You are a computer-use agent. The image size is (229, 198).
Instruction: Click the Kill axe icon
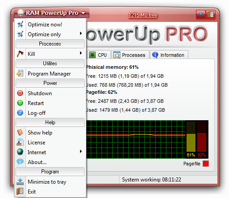pos(20,54)
